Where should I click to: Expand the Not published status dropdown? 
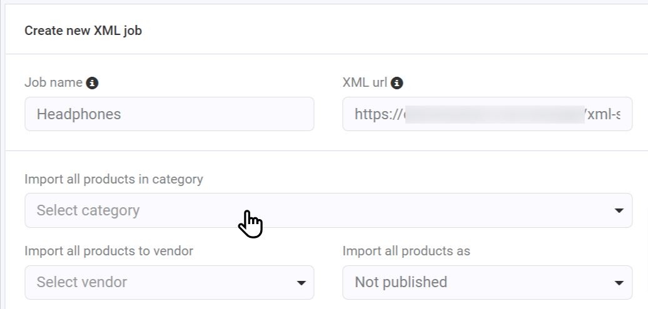487,283
